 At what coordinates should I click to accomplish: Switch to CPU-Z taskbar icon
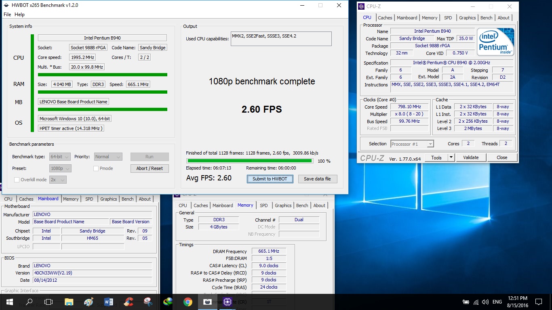[x=227, y=302]
